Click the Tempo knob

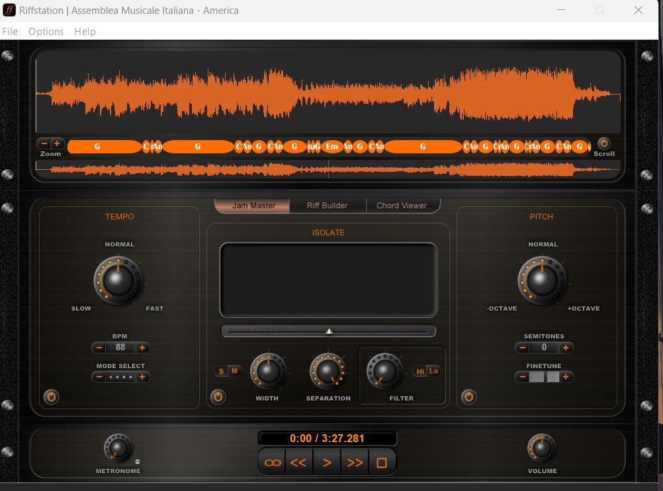118,280
